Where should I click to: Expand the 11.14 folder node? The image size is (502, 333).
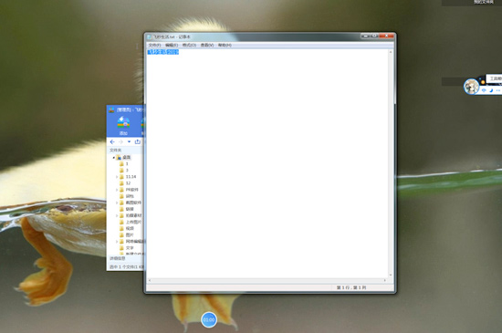tap(117, 177)
